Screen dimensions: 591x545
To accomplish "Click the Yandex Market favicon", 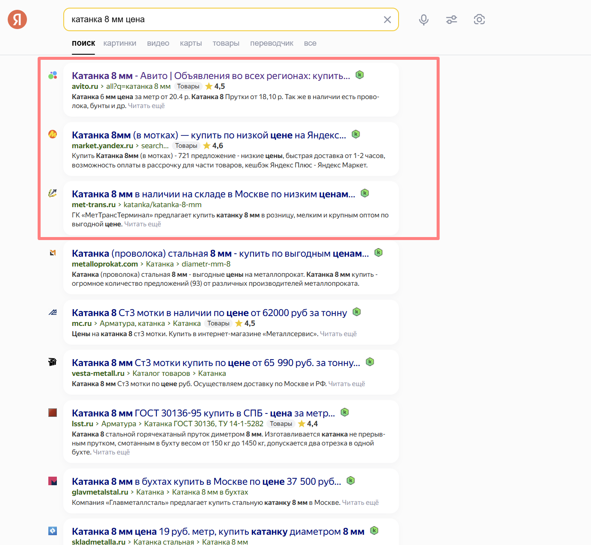I will point(53,134).
